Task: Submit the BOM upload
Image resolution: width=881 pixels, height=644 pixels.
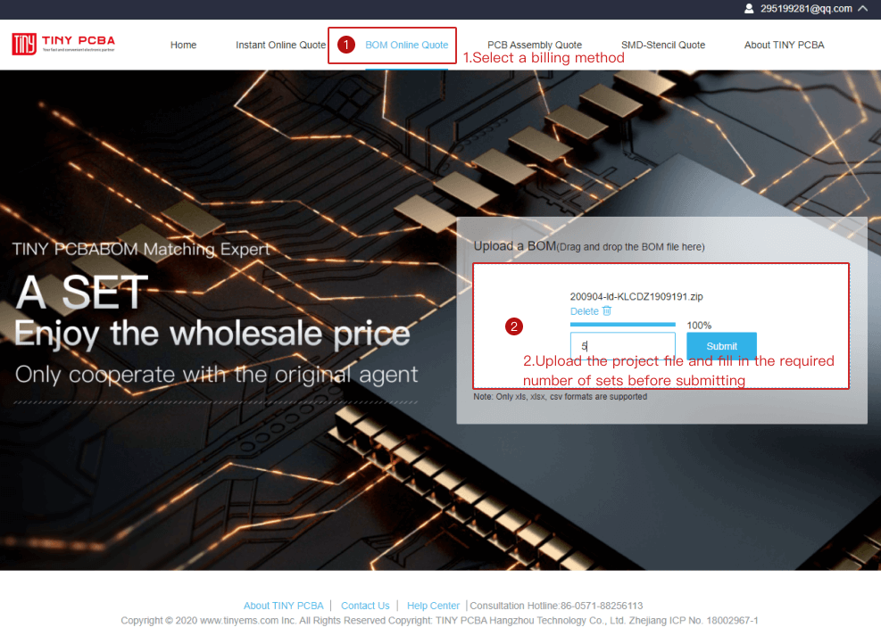Action: tap(721, 346)
